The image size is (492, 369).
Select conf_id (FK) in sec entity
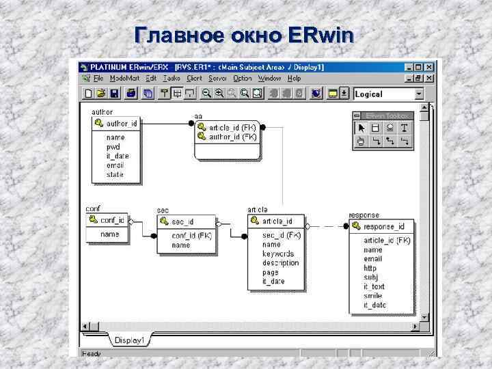click(191, 236)
